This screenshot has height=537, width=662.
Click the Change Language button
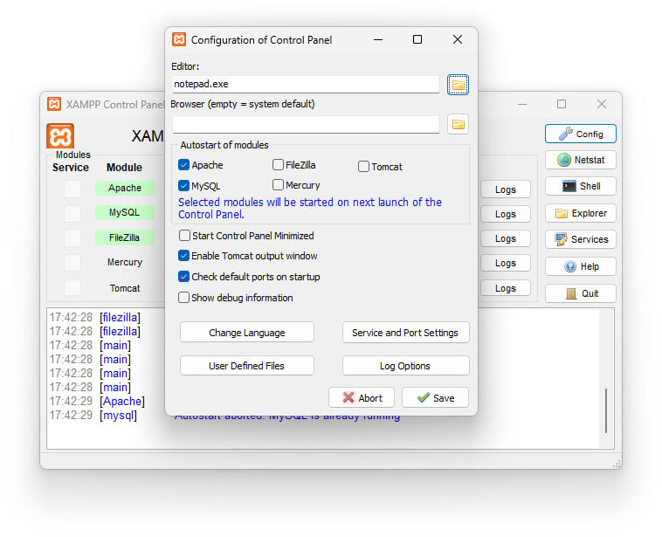(x=246, y=333)
